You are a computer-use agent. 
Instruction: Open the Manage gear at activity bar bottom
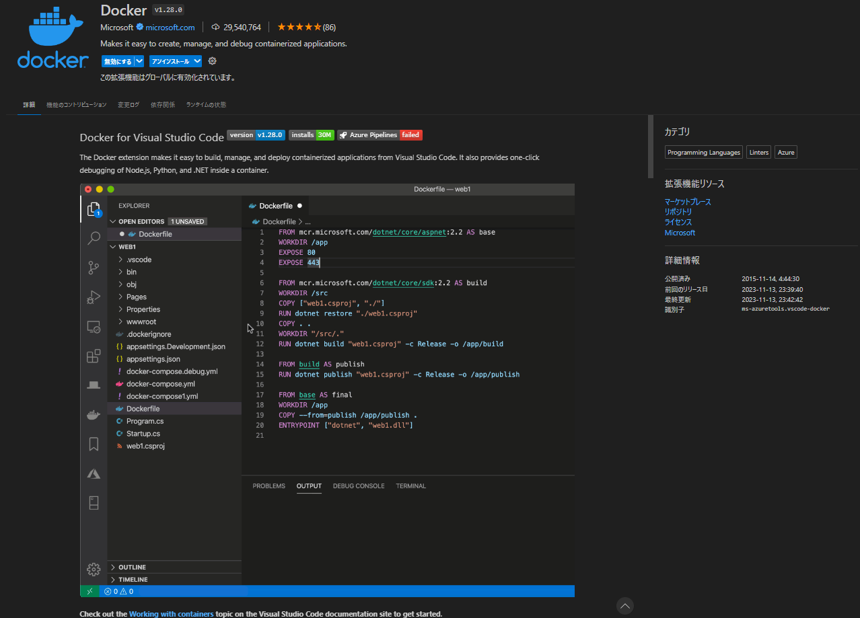[x=94, y=569]
